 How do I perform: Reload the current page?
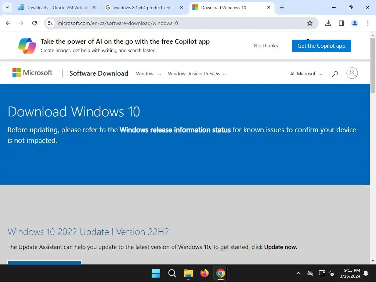[35, 23]
